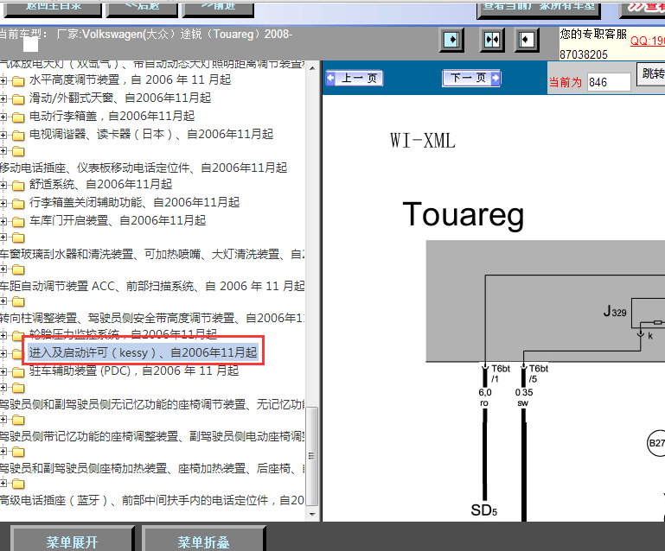Select 水平高度调节装置，自 2006 年 11 月起

pos(131,79)
